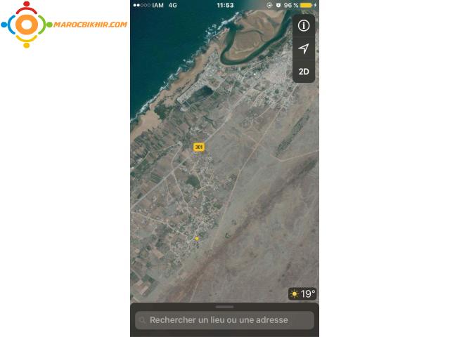This screenshot has height=337, width=450.
Task: Tap the battery indicator in status bar
Action: [308, 5]
